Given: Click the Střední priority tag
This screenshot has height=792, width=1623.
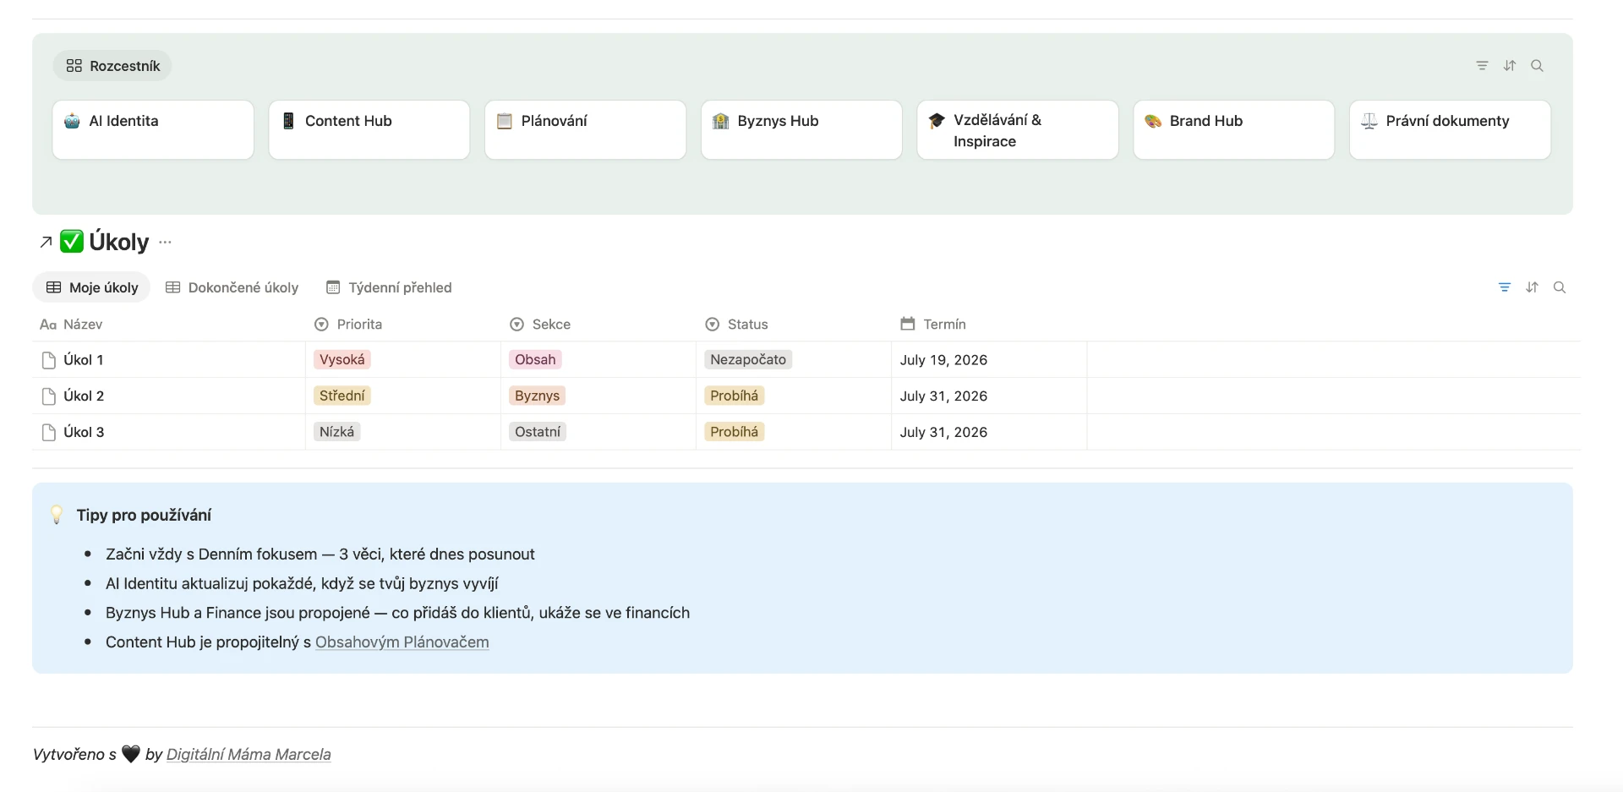Looking at the screenshot, I should tap(342, 396).
